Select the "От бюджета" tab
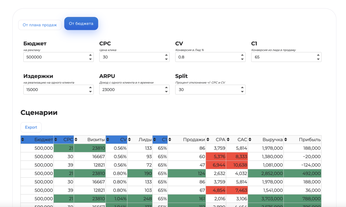Viewport: 346px width, 207px height. [x=81, y=23]
